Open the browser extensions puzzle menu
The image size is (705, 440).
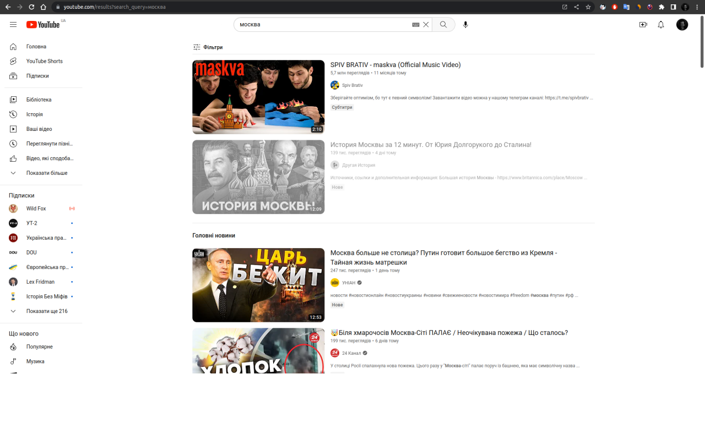(x=661, y=7)
